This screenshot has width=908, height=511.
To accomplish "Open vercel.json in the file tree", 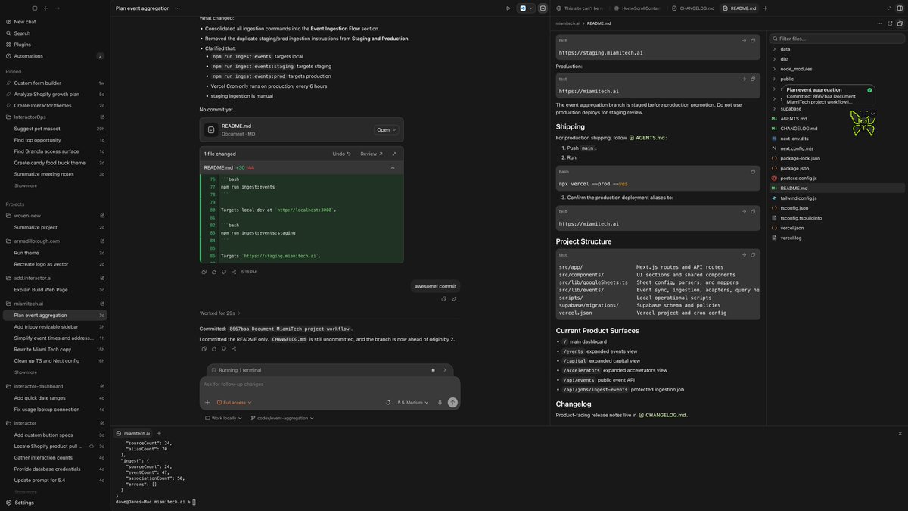I will (x=791, y=228).
